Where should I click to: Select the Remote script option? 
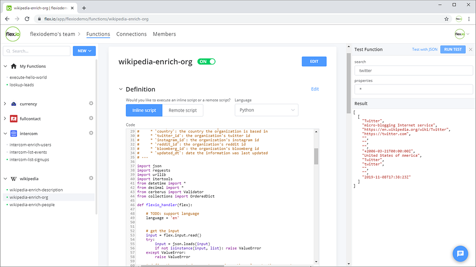pos(183,110)
